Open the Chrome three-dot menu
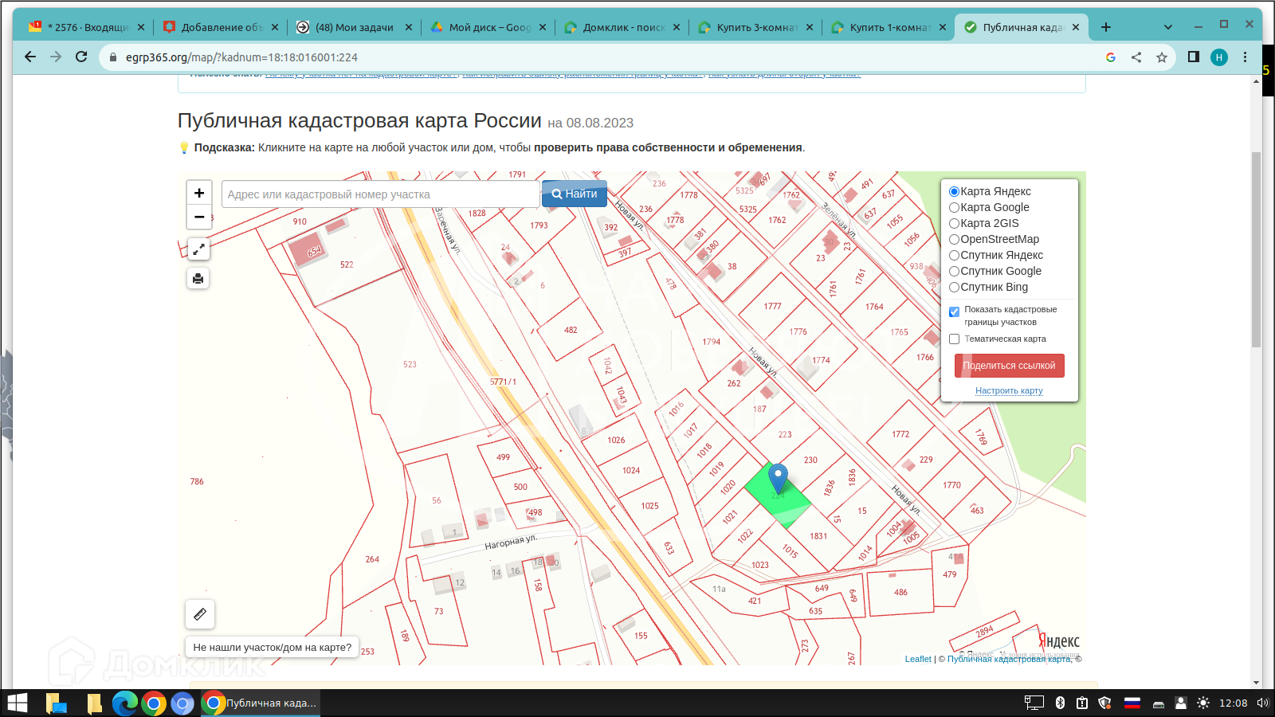This screenshot has width=1275, height=717. point(1245,57)
